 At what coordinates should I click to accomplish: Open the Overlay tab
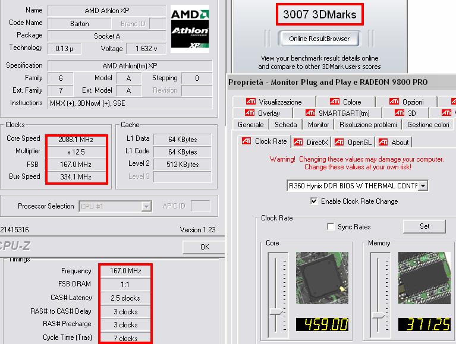click(x=263, y=113)
